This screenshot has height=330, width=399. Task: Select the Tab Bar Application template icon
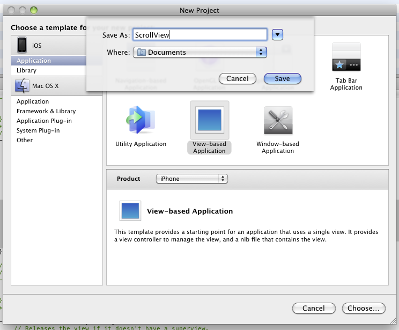pyautogui.click(x=346, y=57)
